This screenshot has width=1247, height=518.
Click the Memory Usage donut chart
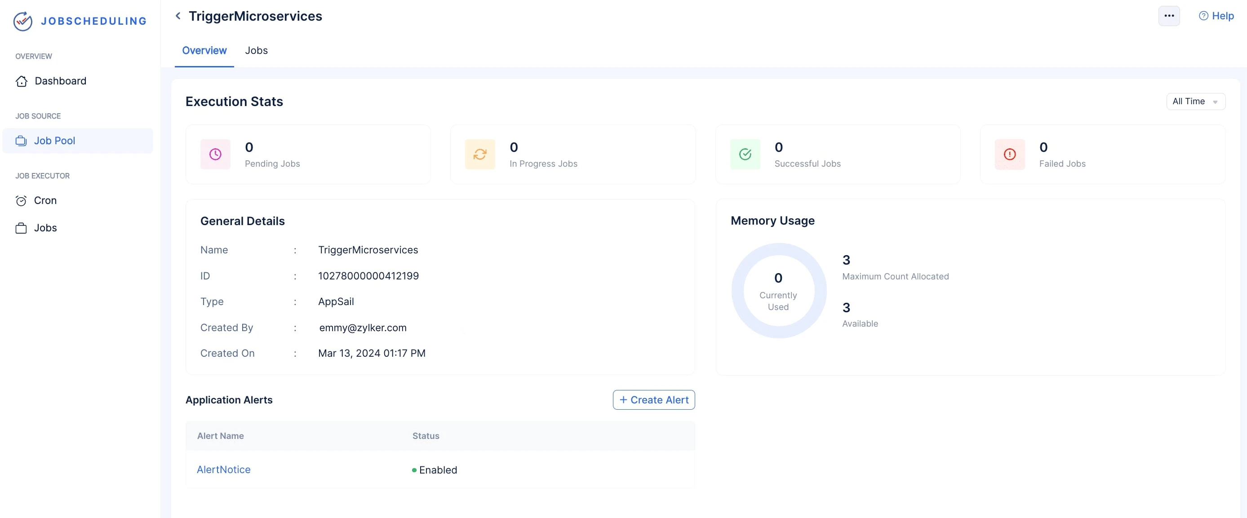(778, 291)
